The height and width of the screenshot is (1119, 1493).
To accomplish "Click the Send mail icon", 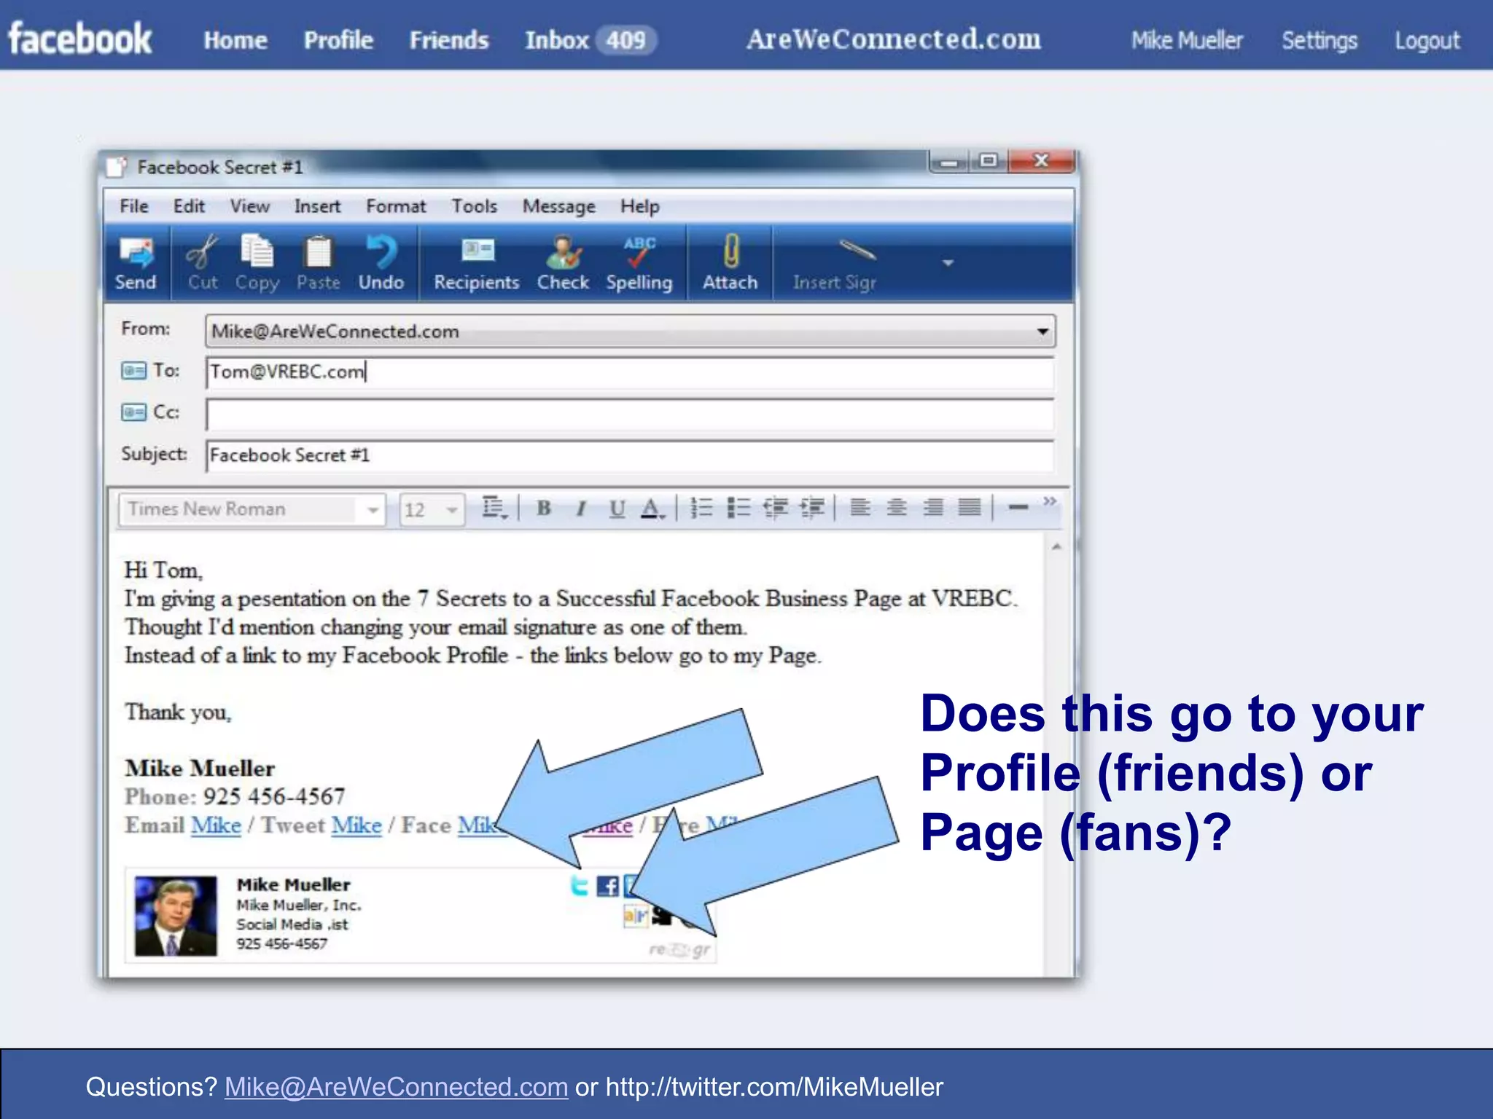I will pos(136,252).
